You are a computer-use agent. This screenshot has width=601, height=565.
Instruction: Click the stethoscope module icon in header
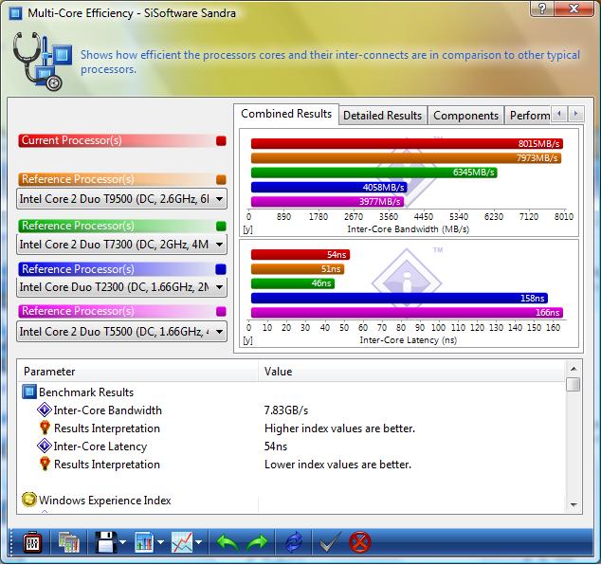(x=42, y=62)
